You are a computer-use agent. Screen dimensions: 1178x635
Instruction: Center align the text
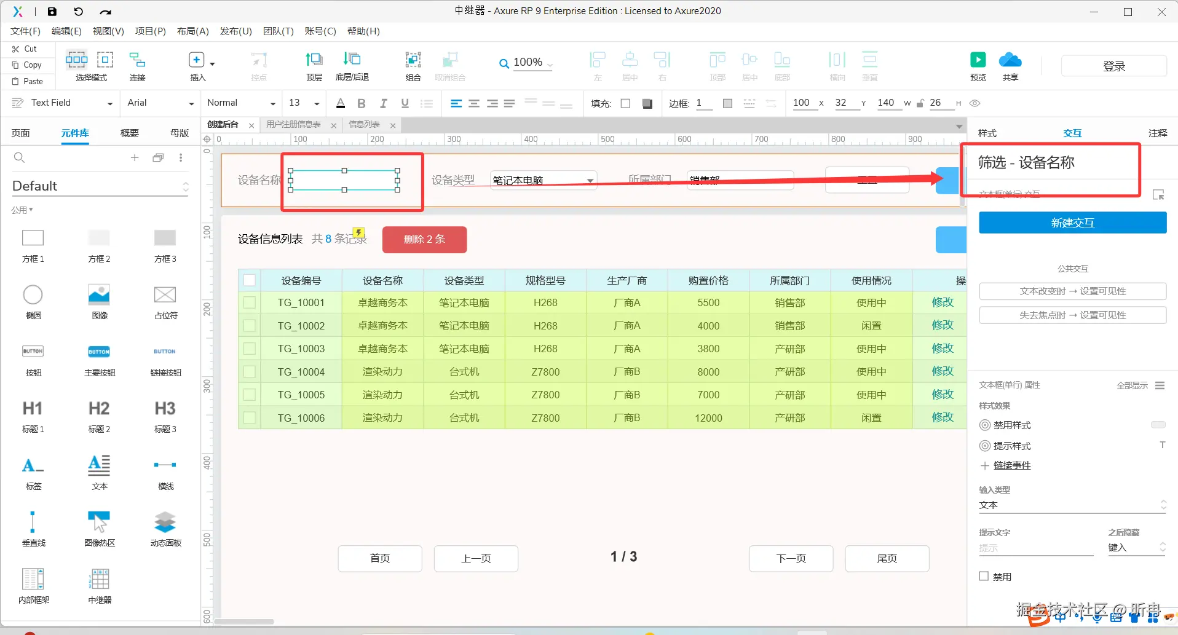474,103
